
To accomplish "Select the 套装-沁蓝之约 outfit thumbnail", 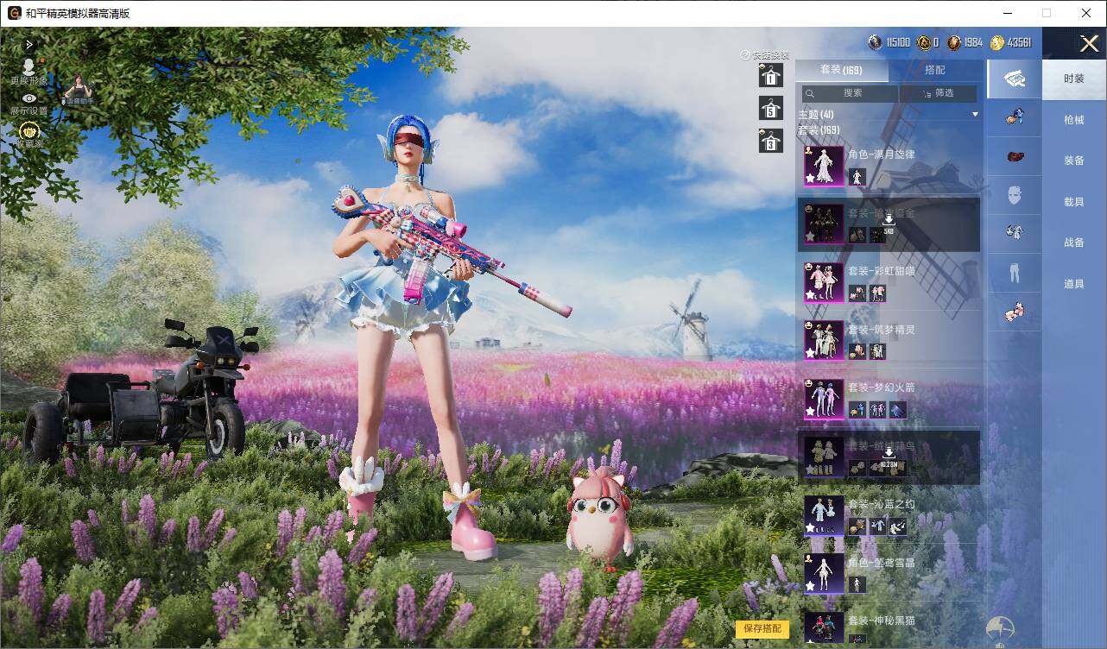I will (824, 515).
